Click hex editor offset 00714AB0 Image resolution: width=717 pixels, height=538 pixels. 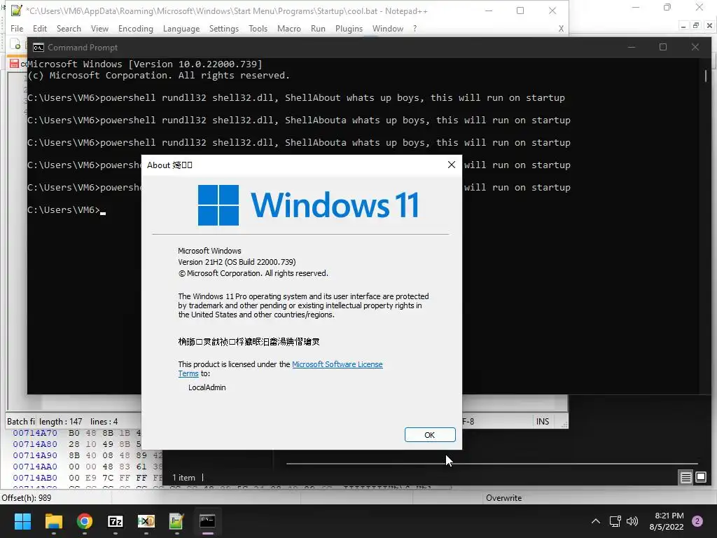(35, 478)
